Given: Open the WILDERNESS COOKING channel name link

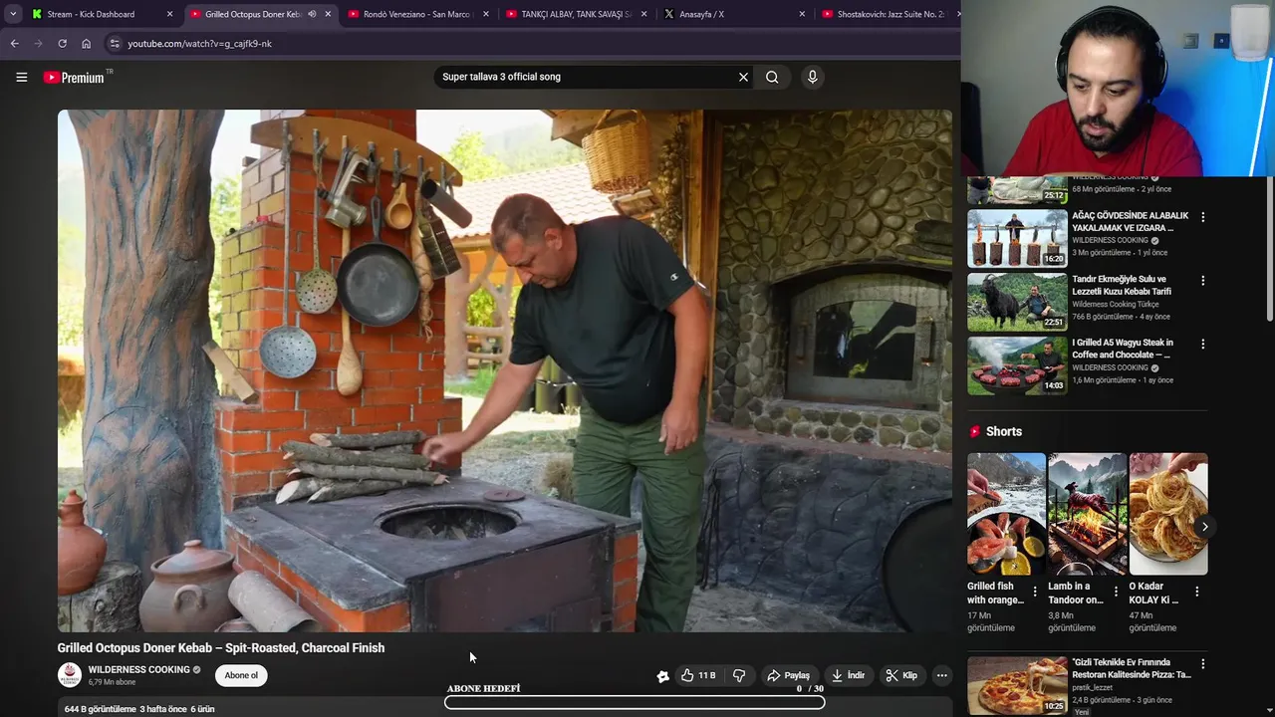Looking at the screenshot, I should [138, 670].
